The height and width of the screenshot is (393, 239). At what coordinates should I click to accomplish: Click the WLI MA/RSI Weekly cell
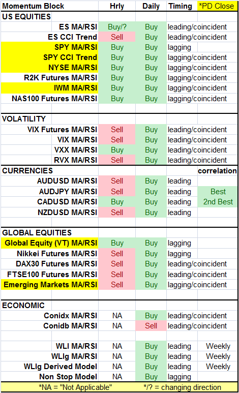click(x=218, y=346)
